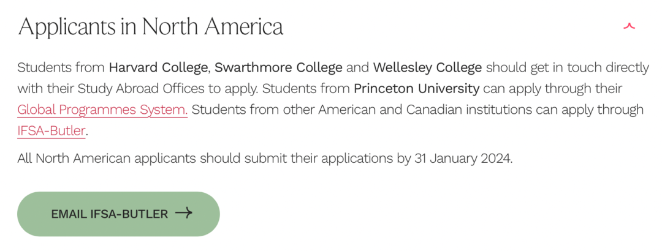Follow the IFSA-Butler hyperlink in the paragraph
This screenshot has height=251, width=662.
pyautogui.click(x=51, y=131)
